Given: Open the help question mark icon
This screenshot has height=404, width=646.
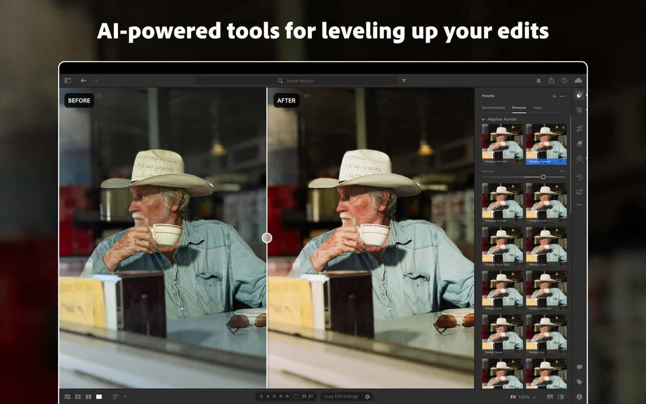Looking at the screenshot, I should (564, 80).
